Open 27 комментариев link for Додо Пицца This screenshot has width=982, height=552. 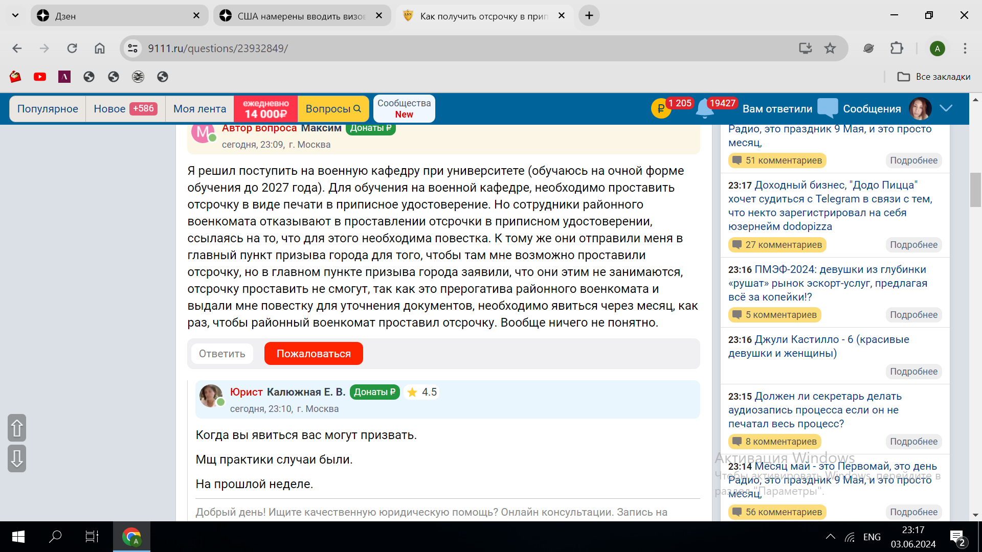coord(777,245)
